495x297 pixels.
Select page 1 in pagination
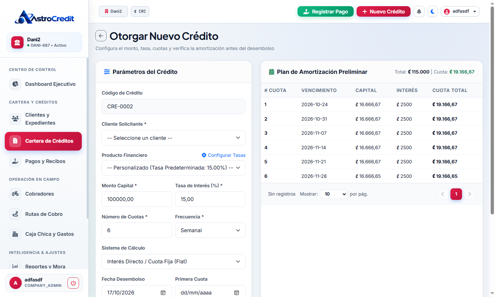[456, 194]
